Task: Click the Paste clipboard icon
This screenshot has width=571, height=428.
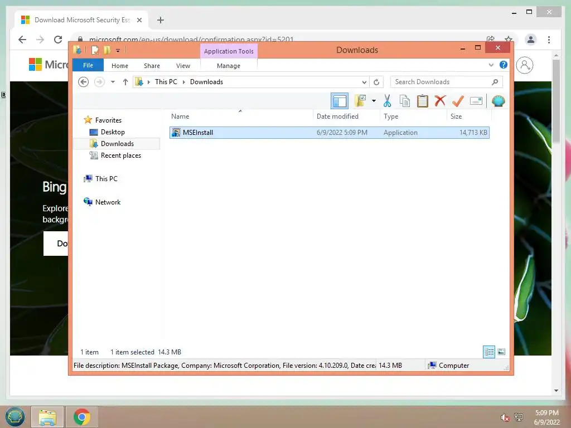Action: pos(423,101)
